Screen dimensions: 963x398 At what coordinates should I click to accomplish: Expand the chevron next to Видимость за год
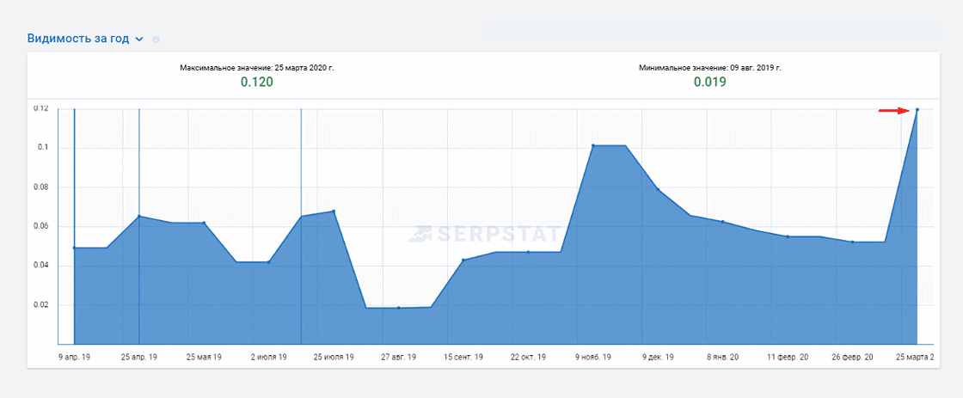tap(139, 40)
